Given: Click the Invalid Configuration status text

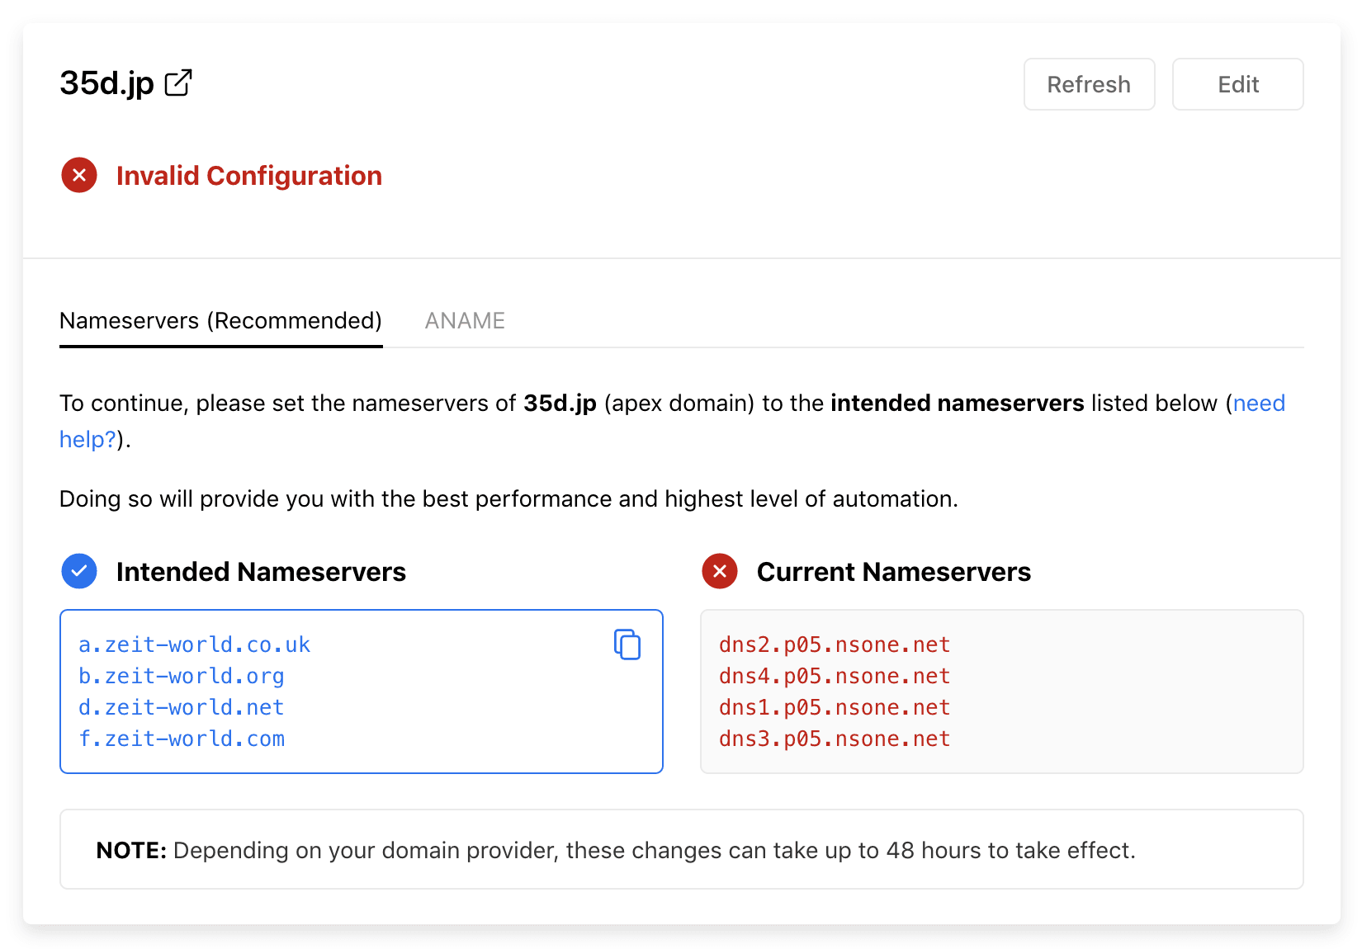Looking at the screenshot, I should pyautogui.click(x=249, y=176).
